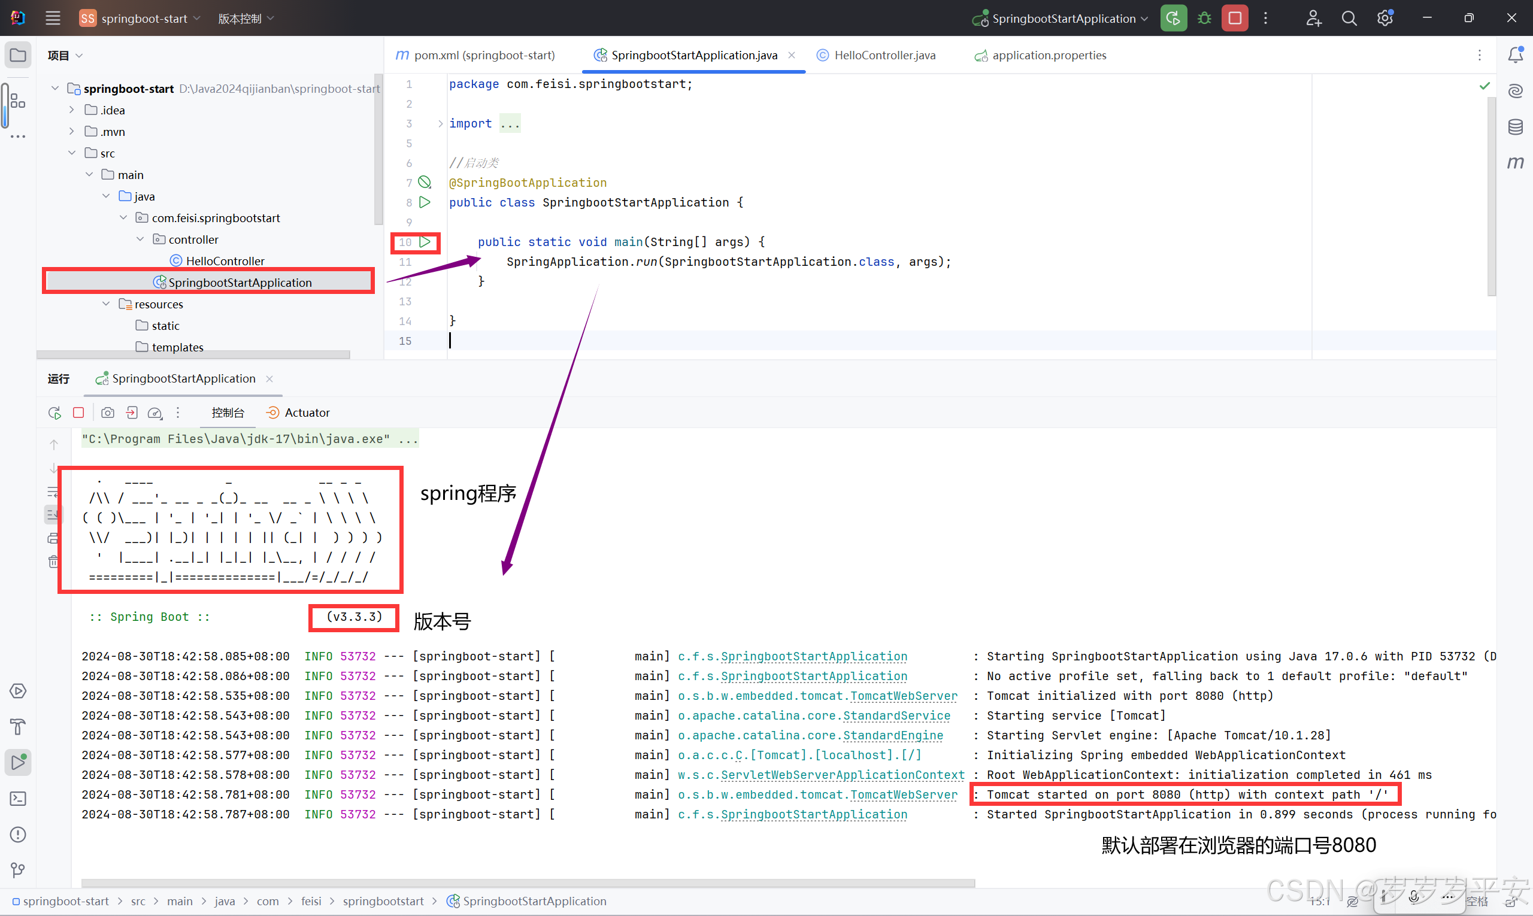This screenshot has height=916, width=1533.
Task: Select the static folder in tree
Action: point(165,325)
